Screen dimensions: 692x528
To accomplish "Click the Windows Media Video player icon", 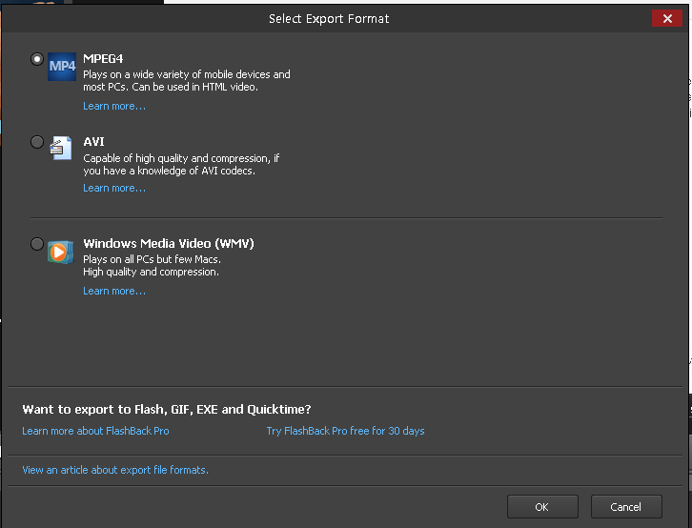I will point(60,253).
